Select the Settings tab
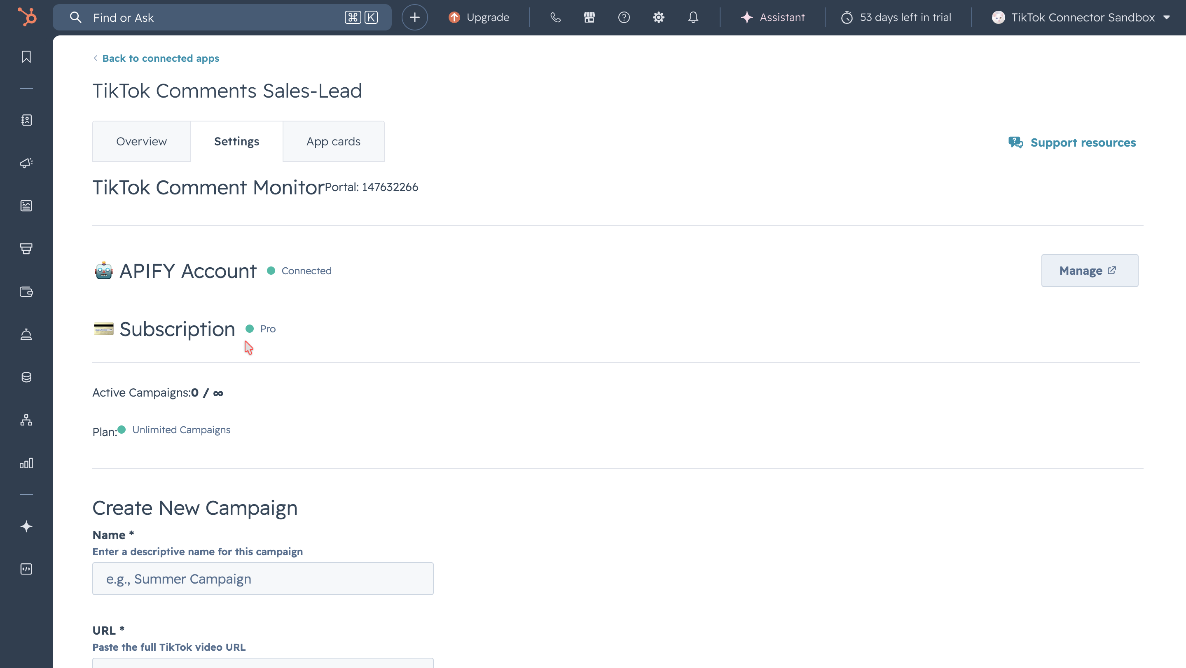 pos(236,141)
